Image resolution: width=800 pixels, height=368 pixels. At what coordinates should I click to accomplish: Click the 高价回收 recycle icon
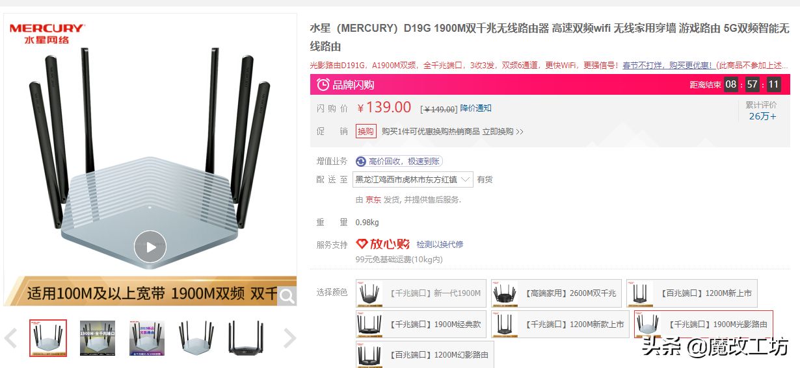pyautogui.click(x=361, y=162)
